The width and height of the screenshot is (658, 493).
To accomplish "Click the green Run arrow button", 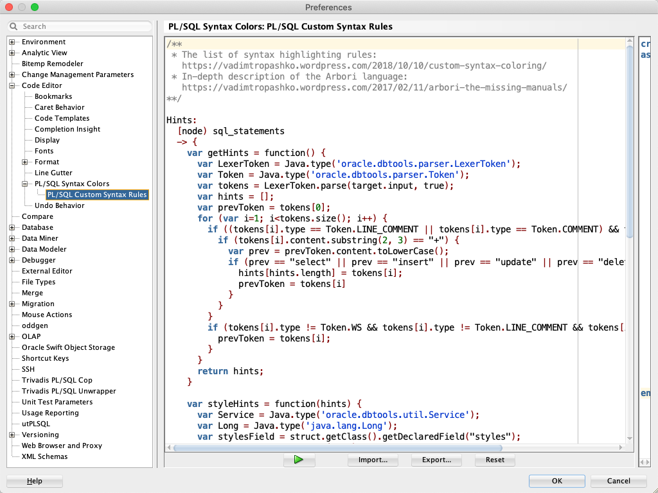I will [299, 460].
